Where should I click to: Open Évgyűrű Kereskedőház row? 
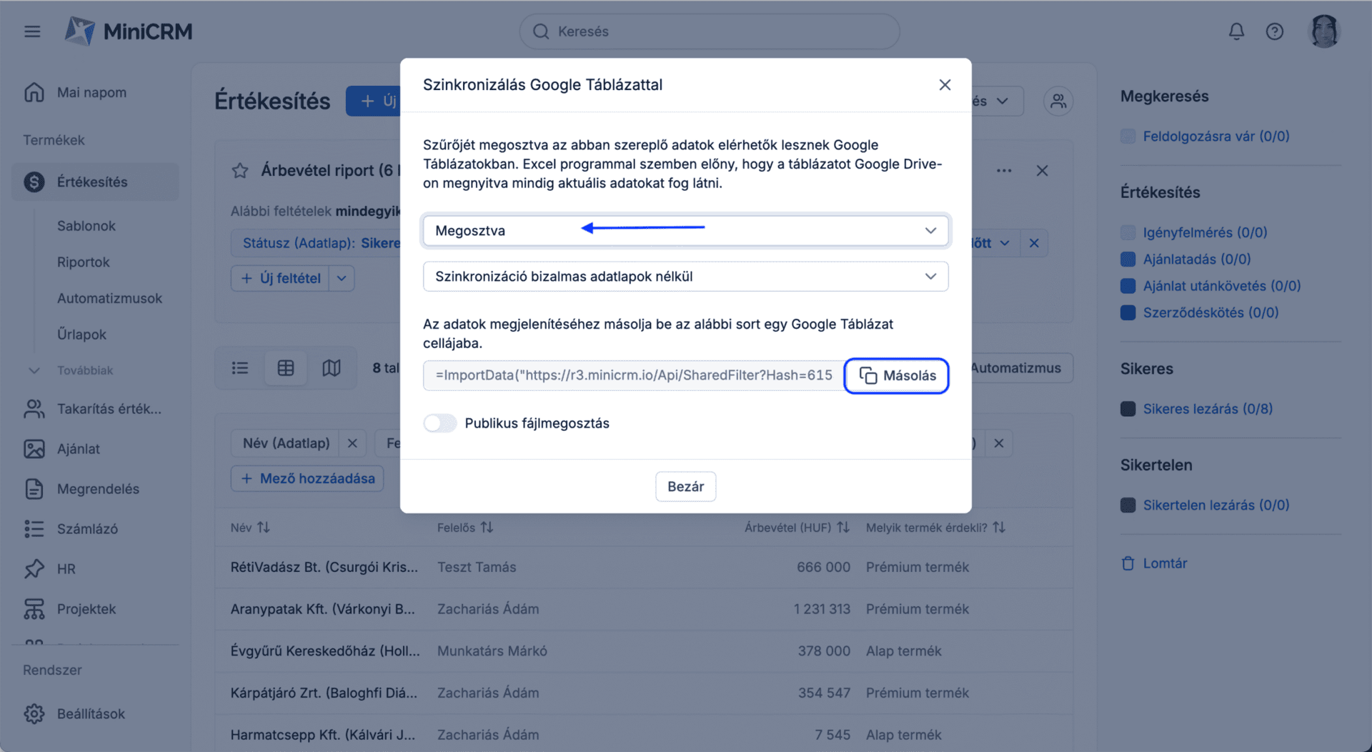(x=643, y=651)
